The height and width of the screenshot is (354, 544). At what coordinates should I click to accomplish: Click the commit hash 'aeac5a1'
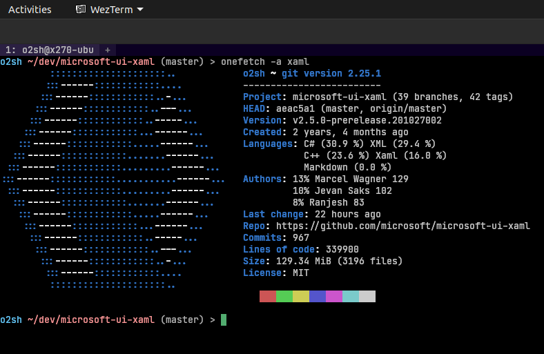pyautogui.click(x=295, y=108)
